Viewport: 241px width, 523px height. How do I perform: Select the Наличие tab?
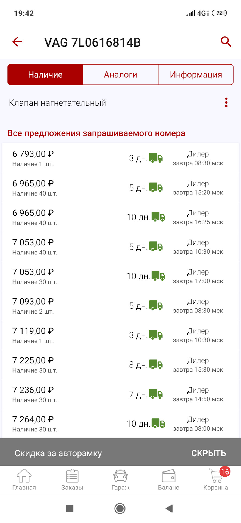coord(45,75)
